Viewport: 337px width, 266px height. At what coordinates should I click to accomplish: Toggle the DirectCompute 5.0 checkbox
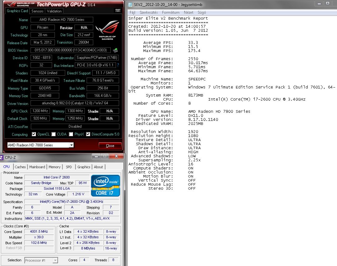pos(88,134)
